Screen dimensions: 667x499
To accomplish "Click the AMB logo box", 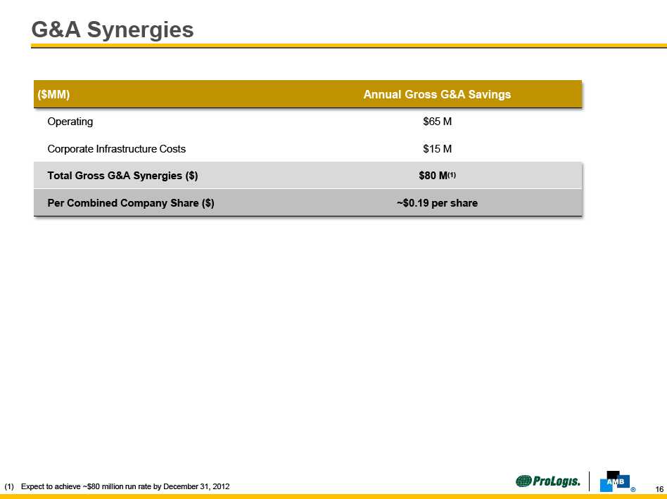I will coord(614,481).
